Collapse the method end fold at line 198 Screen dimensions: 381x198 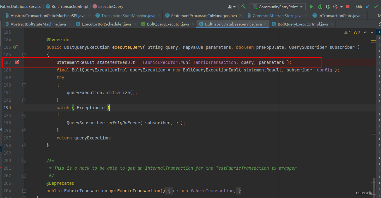click(x=24, y=145)
